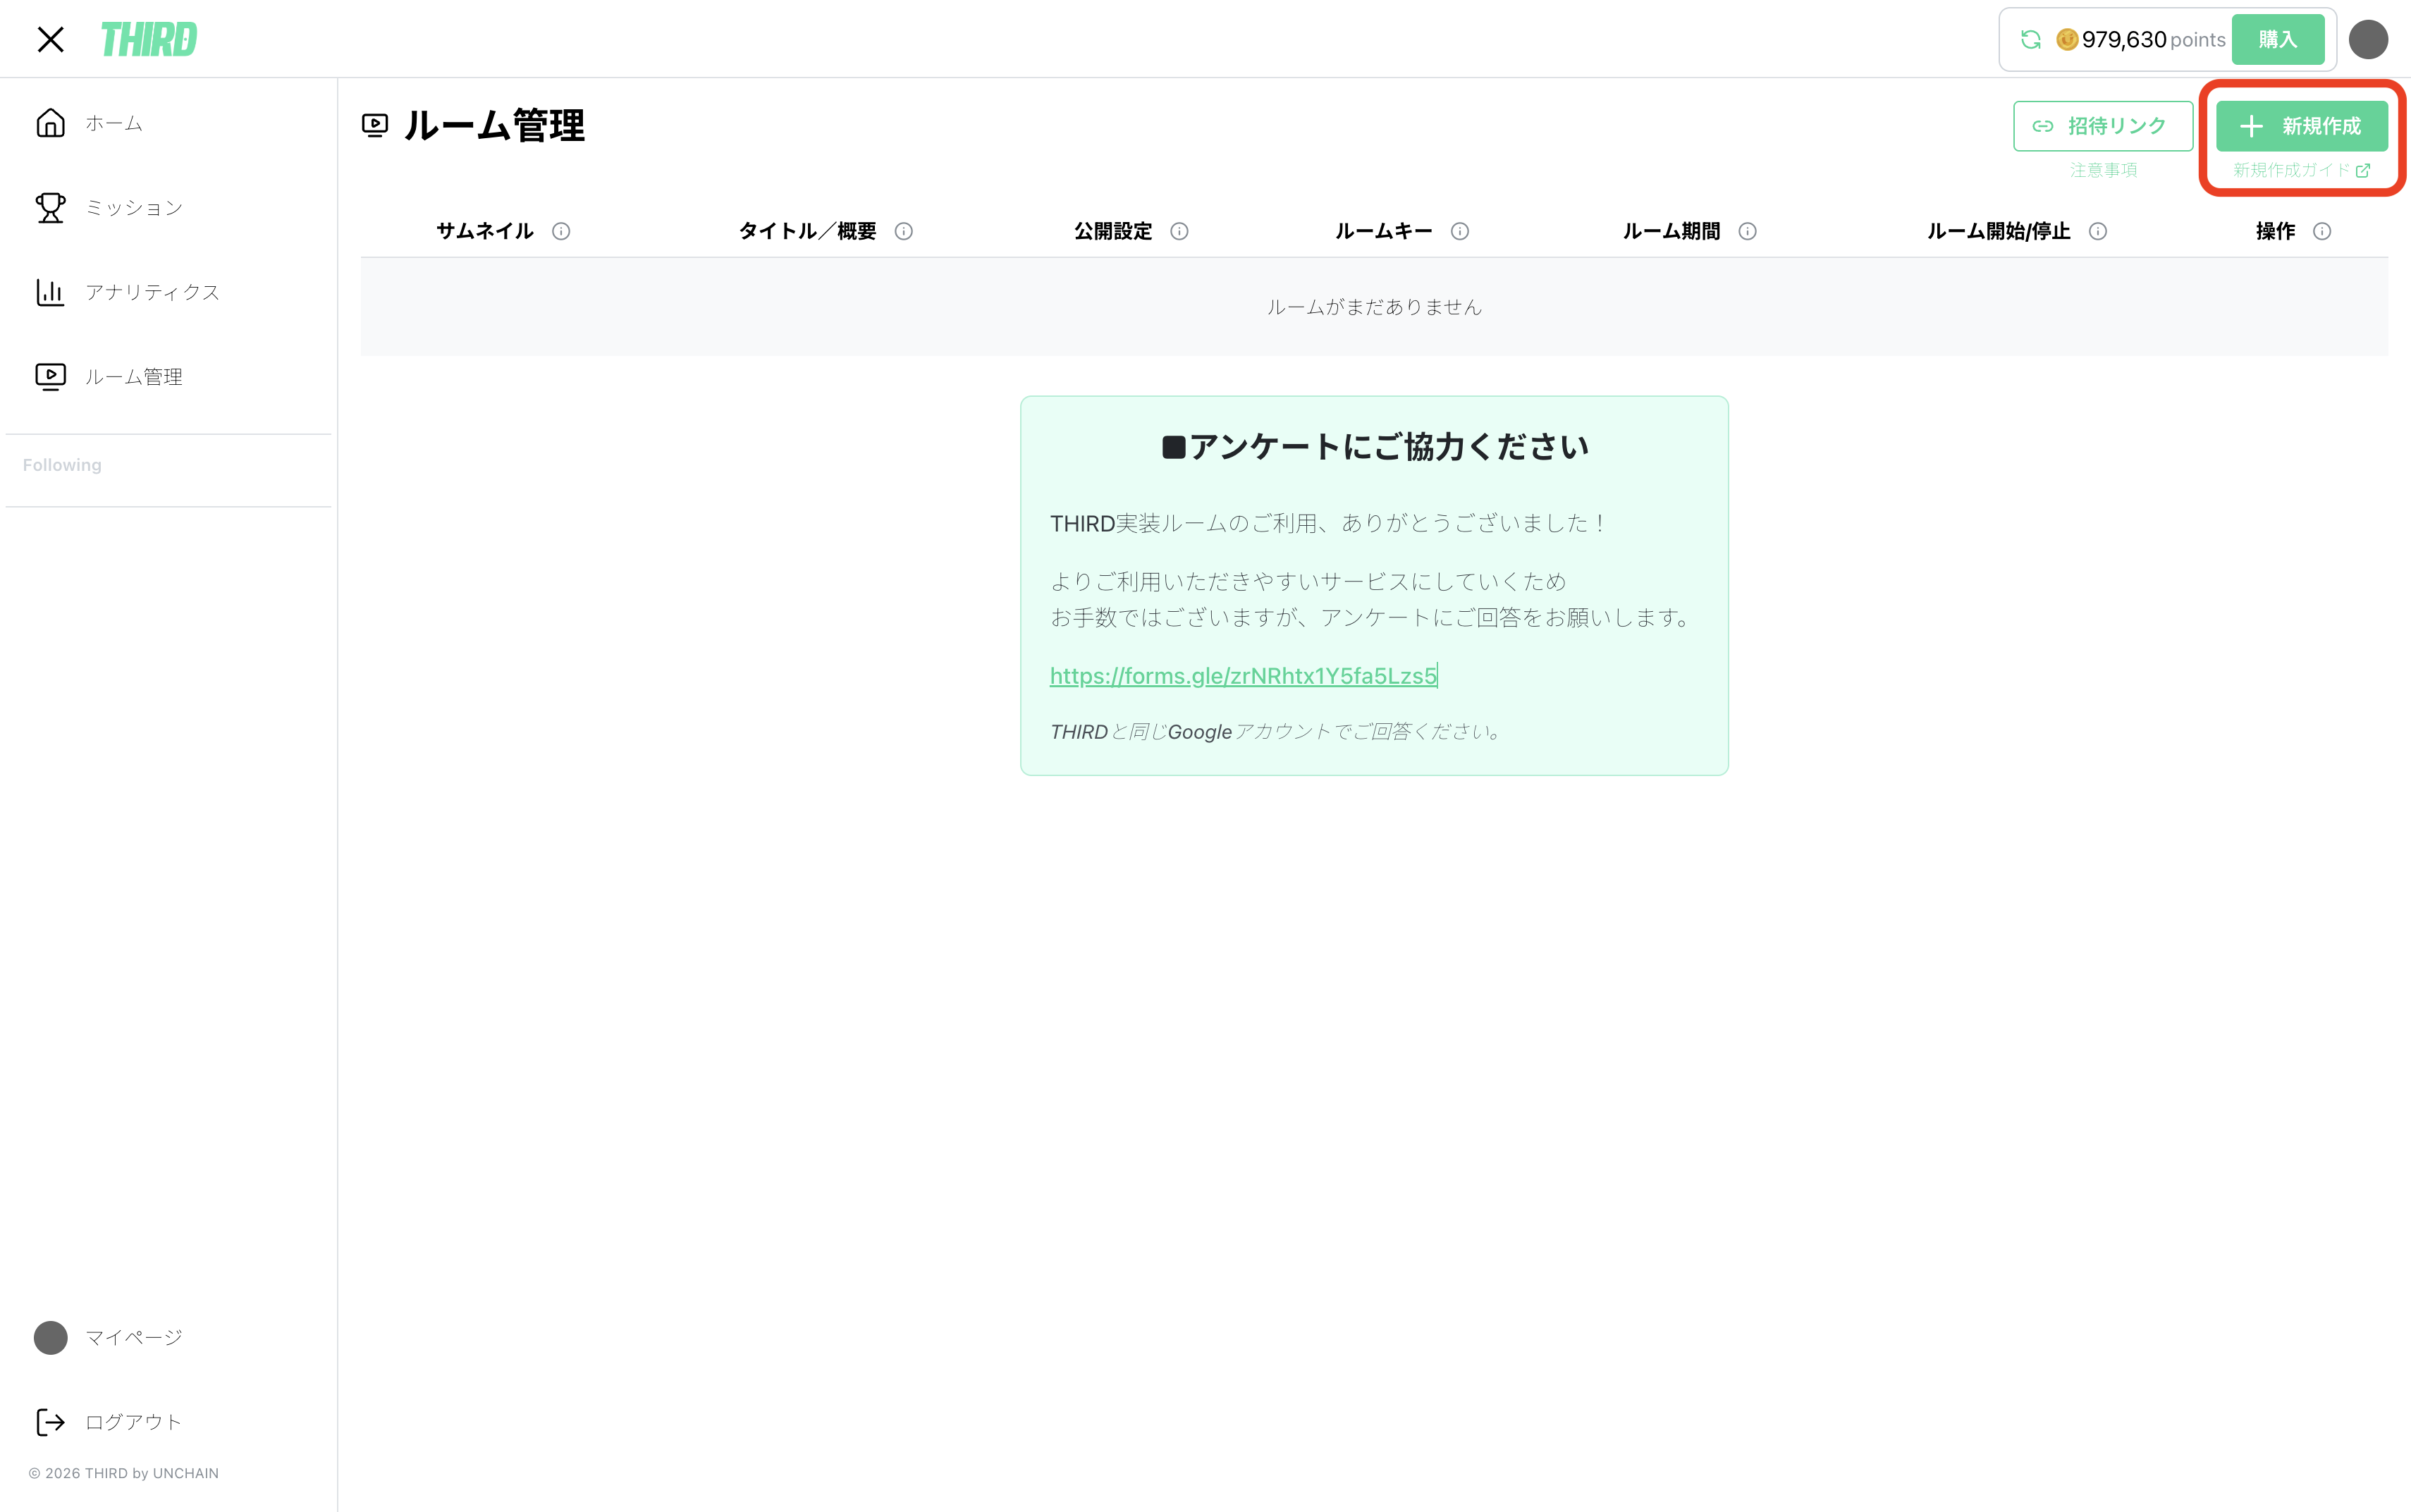Image resolution: width=2411 pixels, height=1512 pixels.
Task: Open the forms.gle survey link
Action: tap(1242, 676)
